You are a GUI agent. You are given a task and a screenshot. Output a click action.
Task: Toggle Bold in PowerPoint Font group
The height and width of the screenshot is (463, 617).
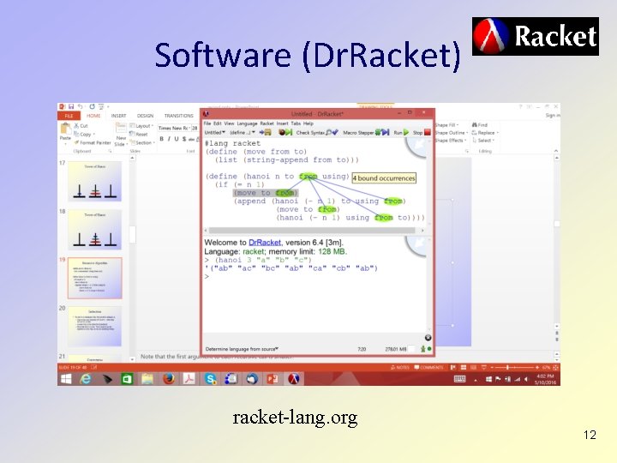tap(161, 139)
